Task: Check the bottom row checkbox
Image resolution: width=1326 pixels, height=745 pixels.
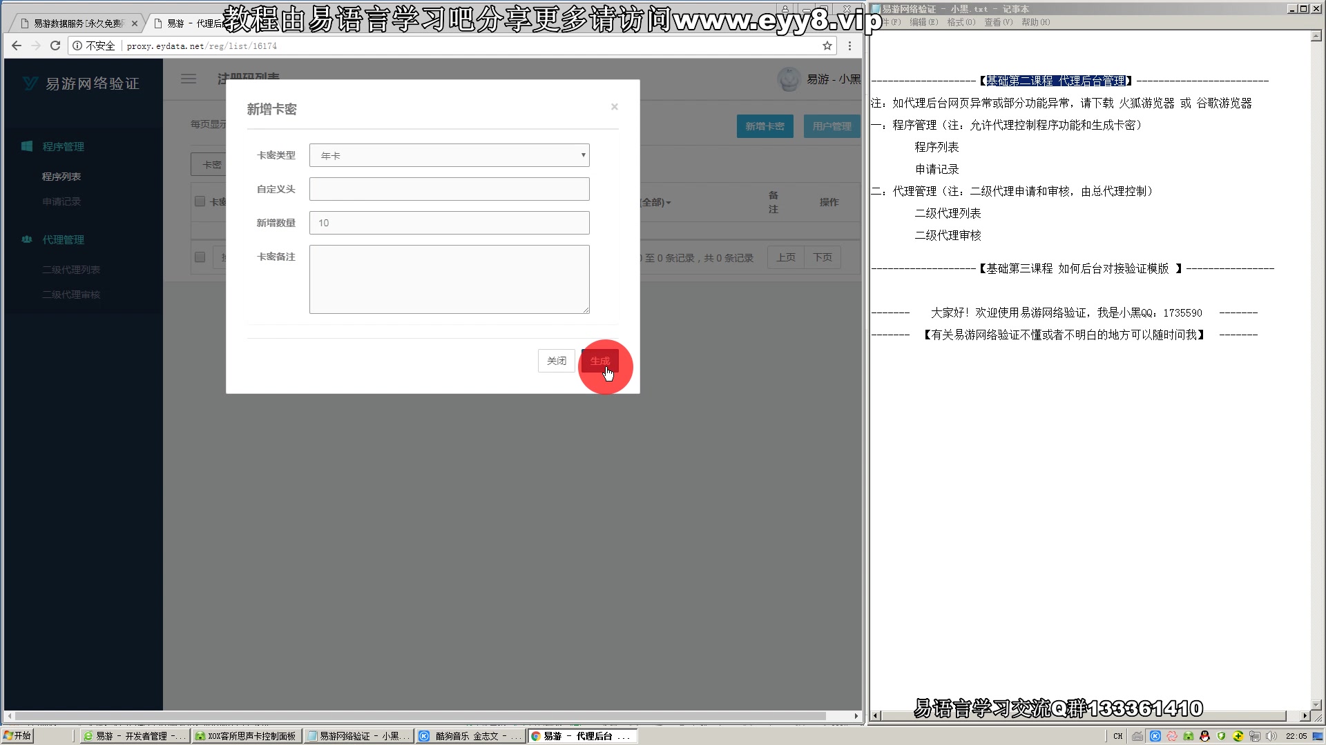Action: 200,257
